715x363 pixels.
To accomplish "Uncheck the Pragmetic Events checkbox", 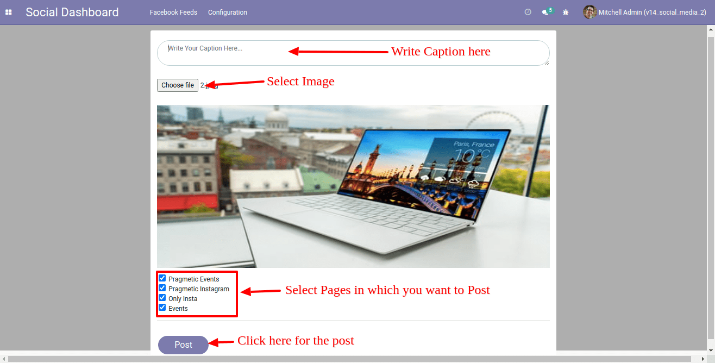I will (x=162, y=278).
